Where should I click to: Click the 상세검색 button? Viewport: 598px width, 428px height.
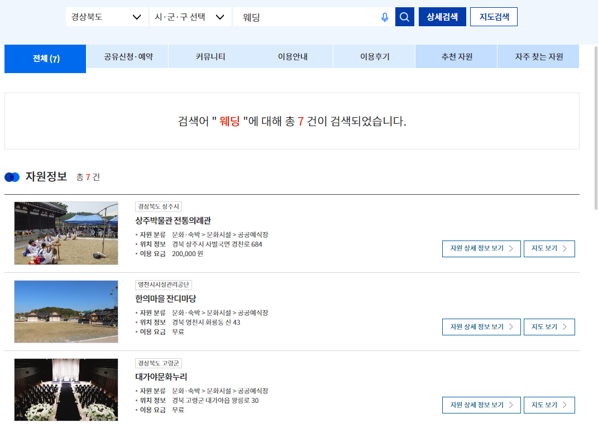click(x=442, y=16)
